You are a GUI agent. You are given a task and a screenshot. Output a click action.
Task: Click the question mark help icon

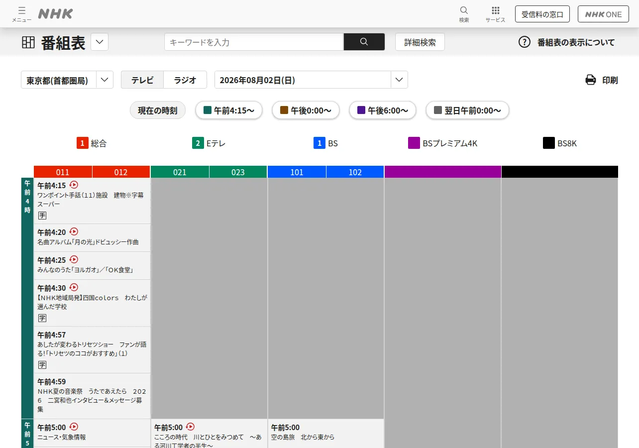[525, 42]
